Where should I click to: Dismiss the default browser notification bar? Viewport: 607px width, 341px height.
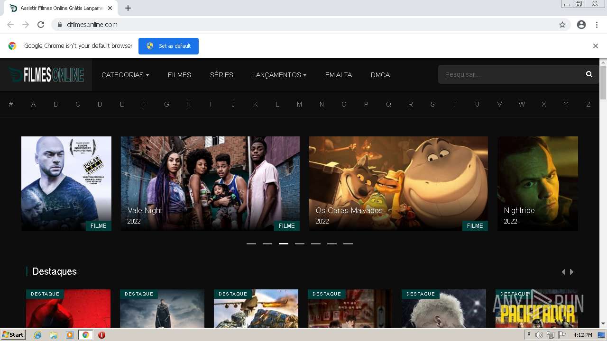click(595, 46)
